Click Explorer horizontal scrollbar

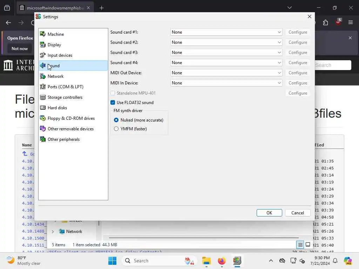pyautogui.click(x=204, y=238)
